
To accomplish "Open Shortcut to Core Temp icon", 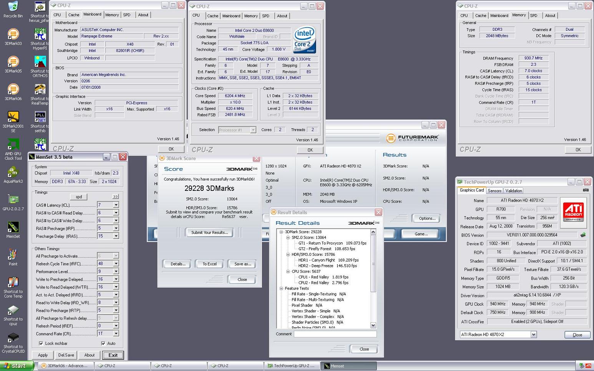I will point(13,288).
